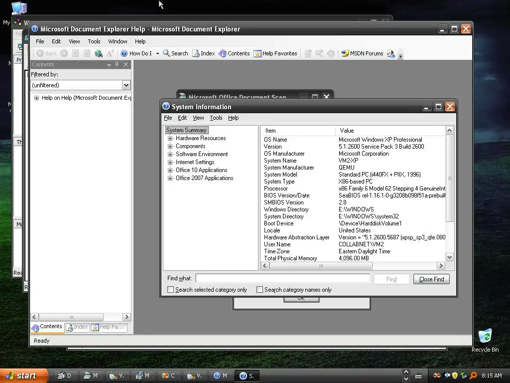Click the 'C' taskbar button with colorful icon
This screenshot has height=383, width=510.
tap(169, 376)
